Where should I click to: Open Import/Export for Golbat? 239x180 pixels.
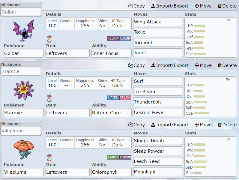click(x=170, y=6)
